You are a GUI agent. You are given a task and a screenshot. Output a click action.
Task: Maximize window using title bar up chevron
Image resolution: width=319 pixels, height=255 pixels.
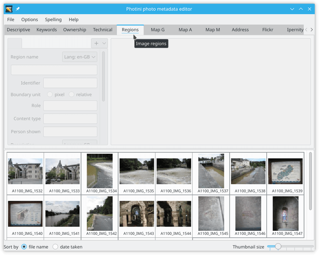[x=301, y=9]
